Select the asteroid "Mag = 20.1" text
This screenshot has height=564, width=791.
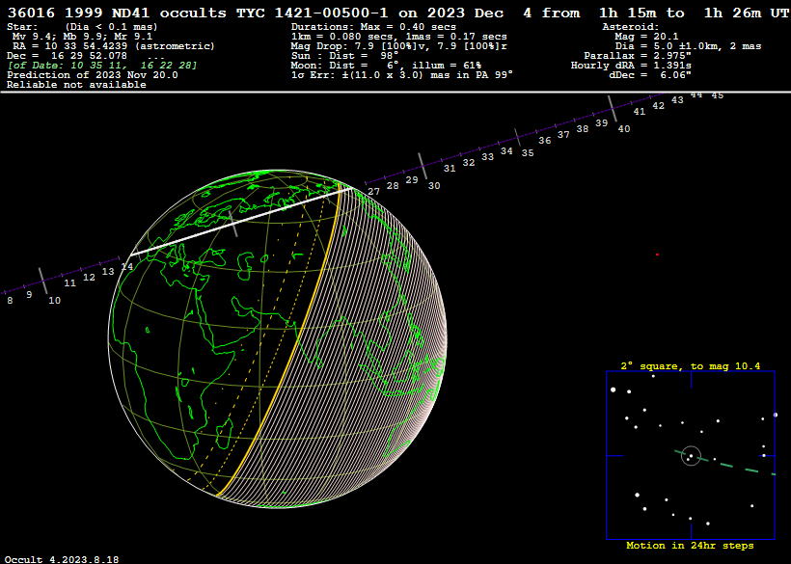[x=646, y=37]
